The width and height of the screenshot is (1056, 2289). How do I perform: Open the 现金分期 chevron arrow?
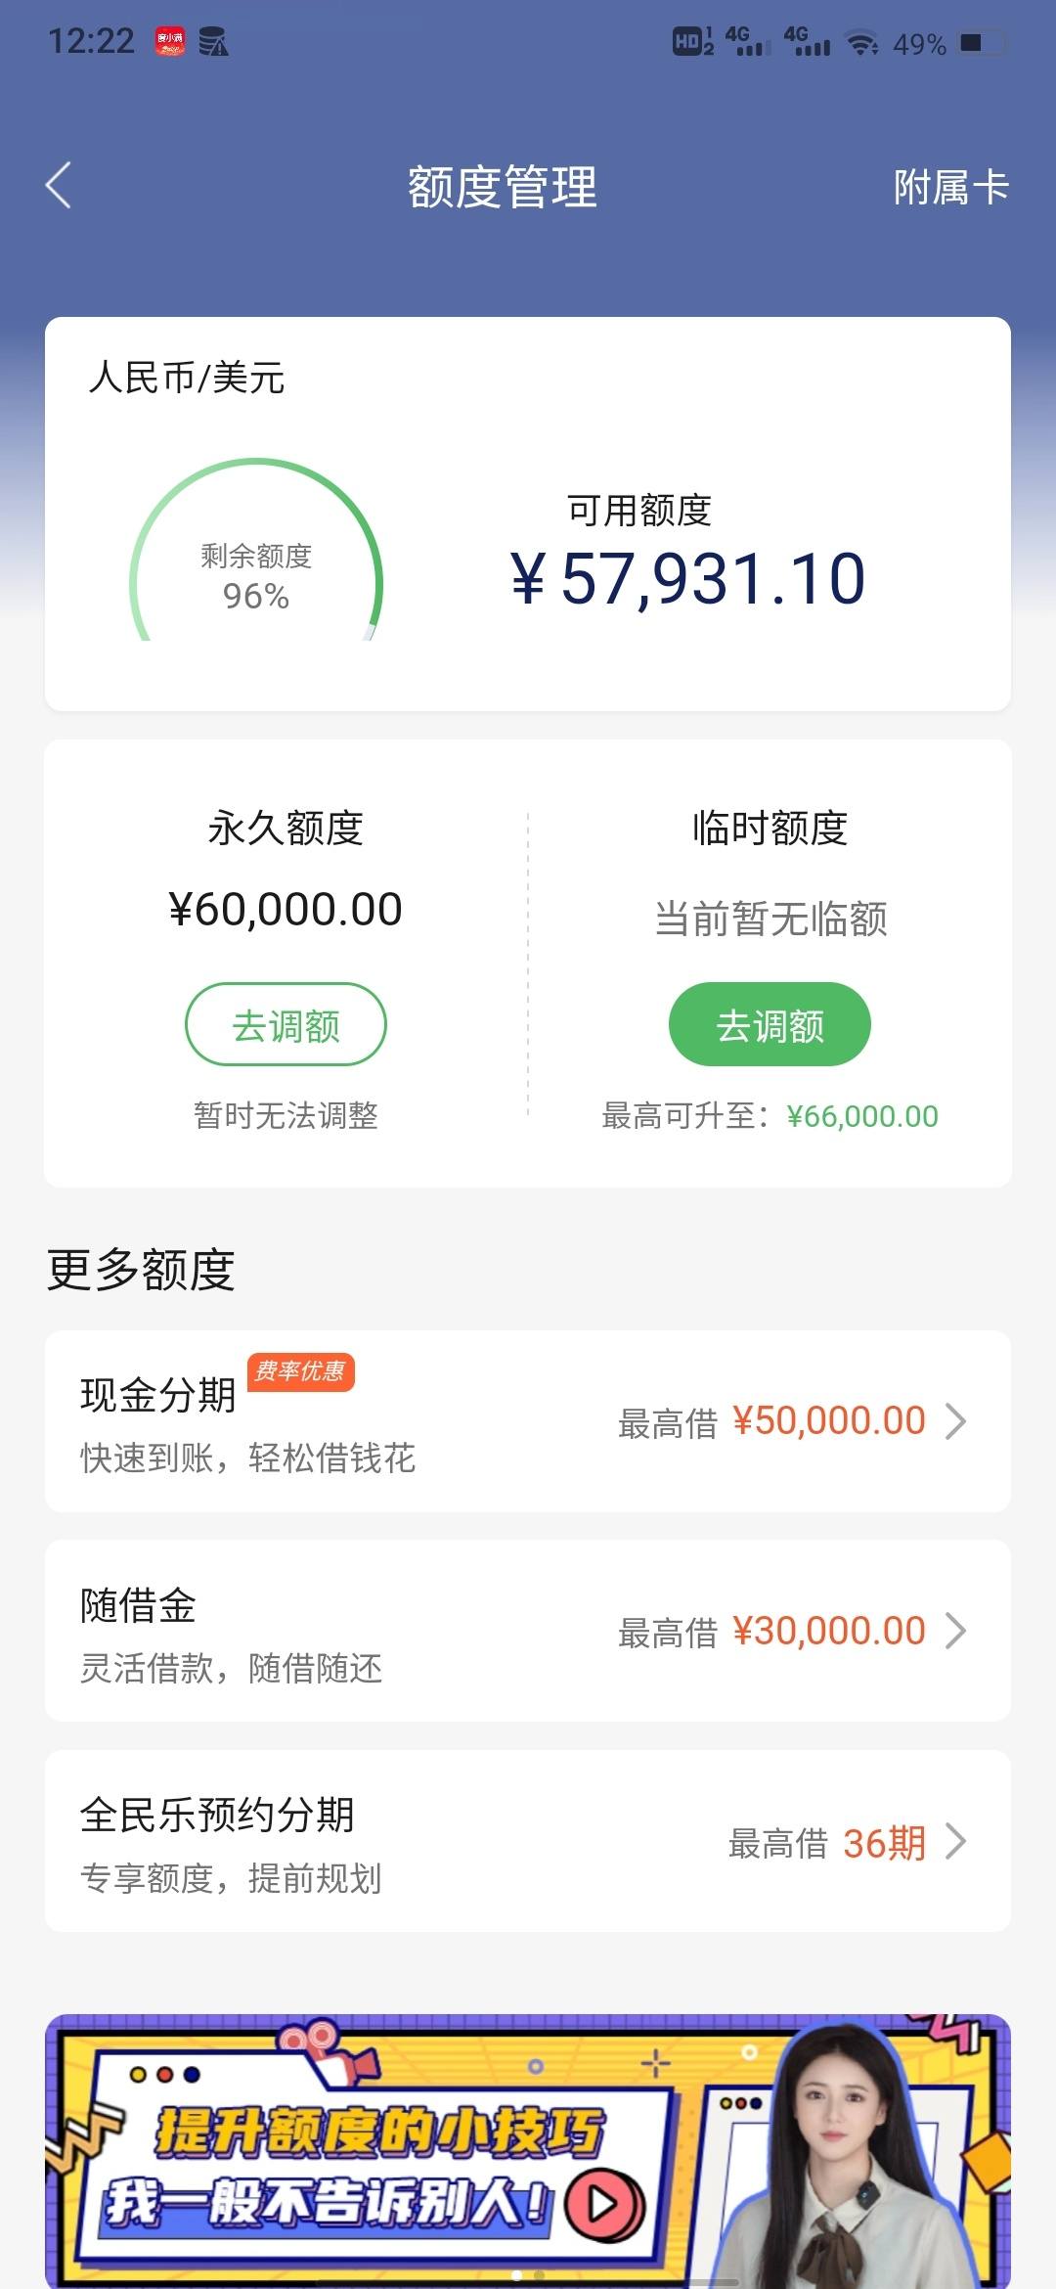(x=955, y=1421)
